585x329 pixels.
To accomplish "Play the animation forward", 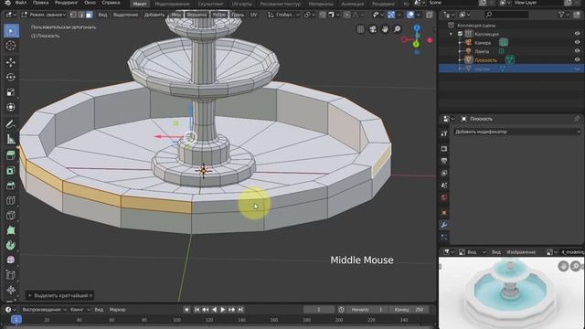I will point(223,310).
